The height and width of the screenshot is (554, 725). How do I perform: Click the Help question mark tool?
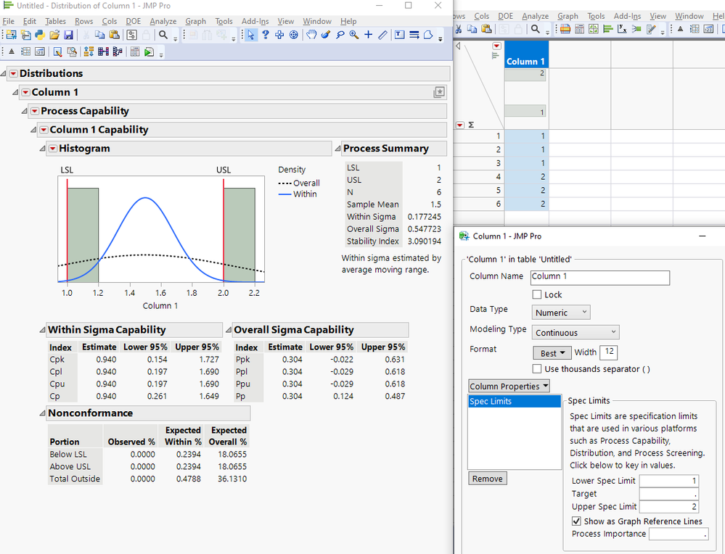265,35
